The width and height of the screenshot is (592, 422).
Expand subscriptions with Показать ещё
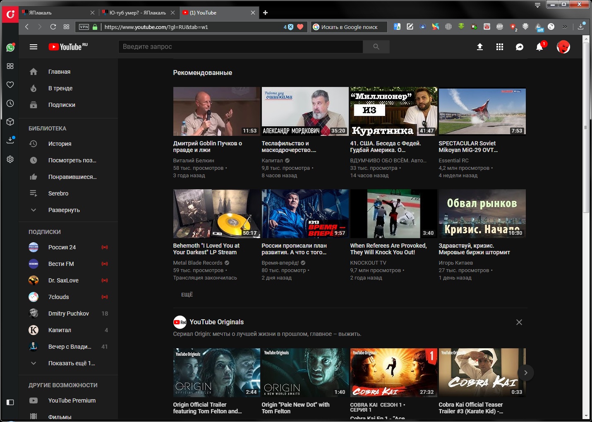71,363
